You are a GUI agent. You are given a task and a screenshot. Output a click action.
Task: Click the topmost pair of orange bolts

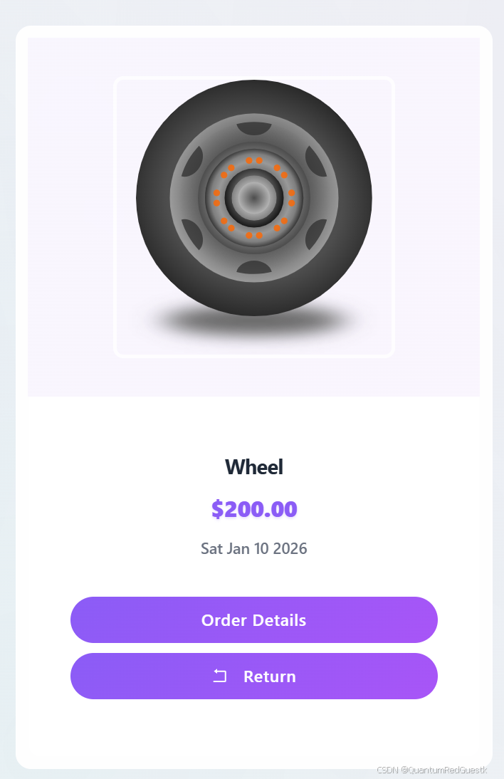[x=253, y=160]
